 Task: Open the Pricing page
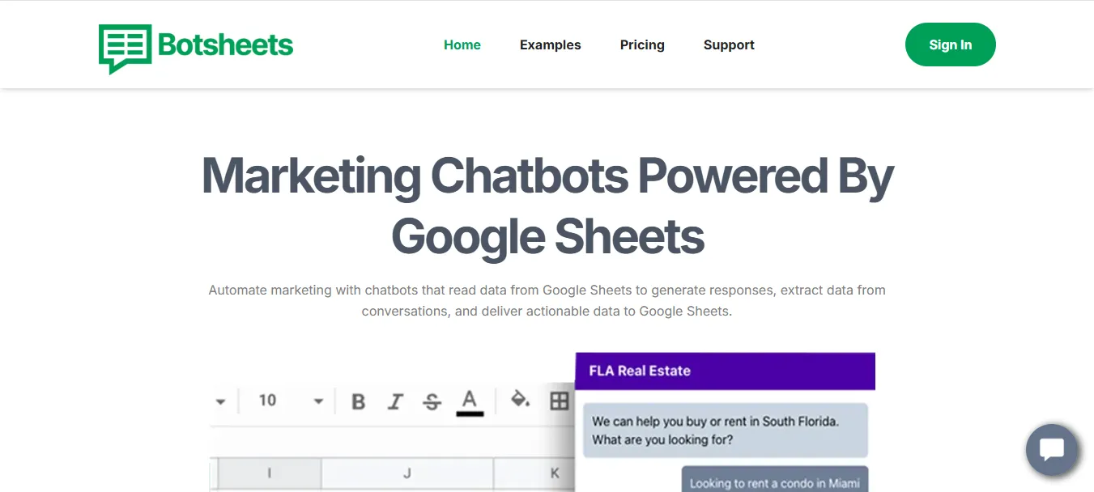tap(642, 45)
